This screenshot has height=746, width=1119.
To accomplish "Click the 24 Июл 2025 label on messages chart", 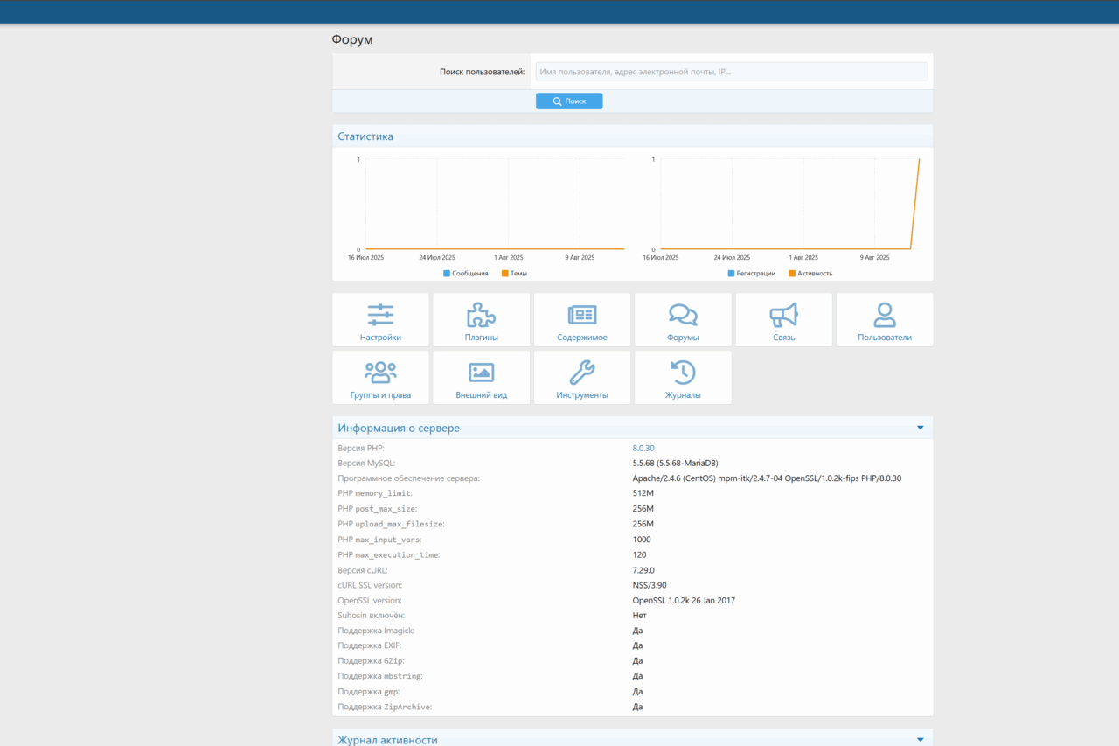I will pos(437,258).
